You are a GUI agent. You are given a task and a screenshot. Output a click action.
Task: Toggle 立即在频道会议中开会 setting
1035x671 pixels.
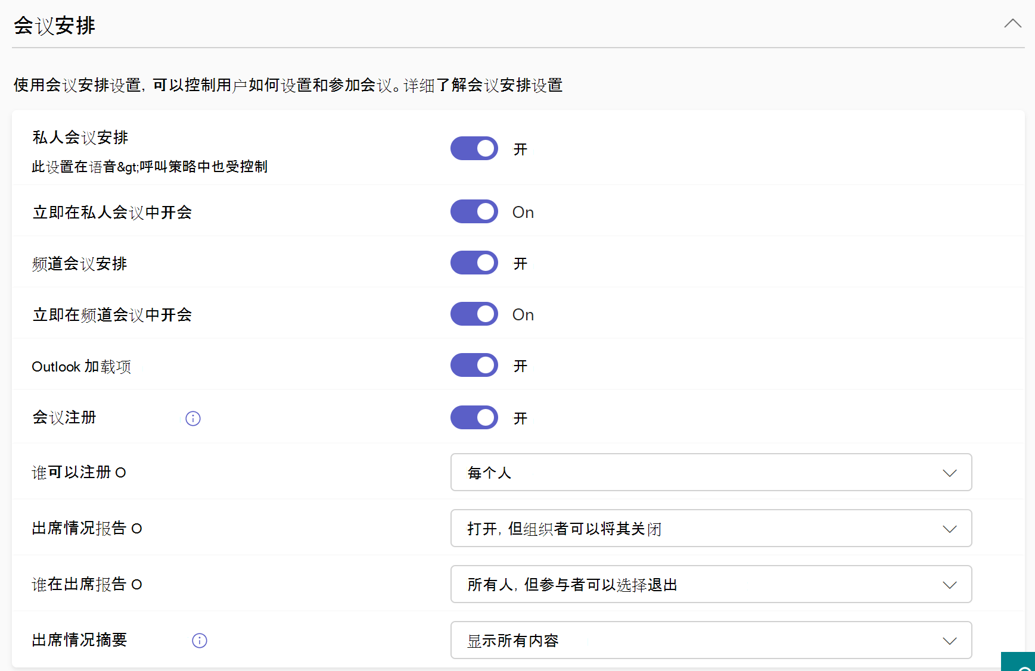[474, 314]
